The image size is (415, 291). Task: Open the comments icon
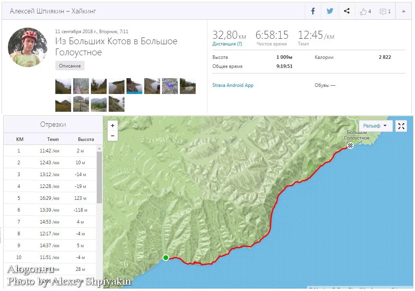[x=385, y=11]
